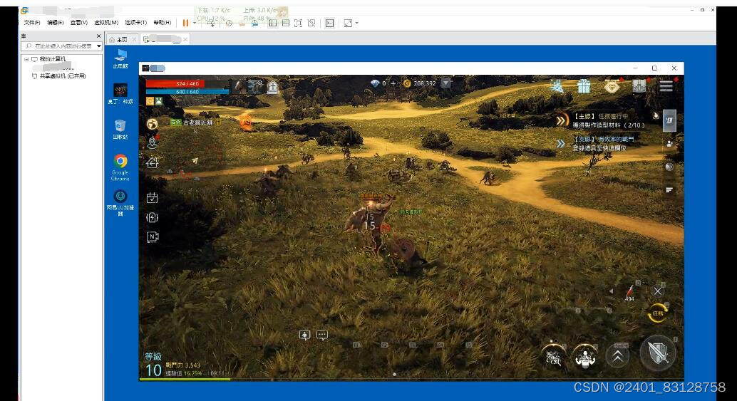Open the diamond shop icon

(612, 86)
